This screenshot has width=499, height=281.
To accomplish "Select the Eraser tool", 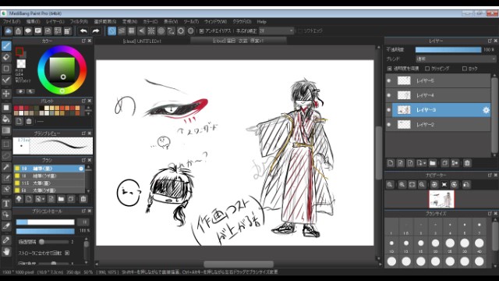I will click(x=6, y=57).
